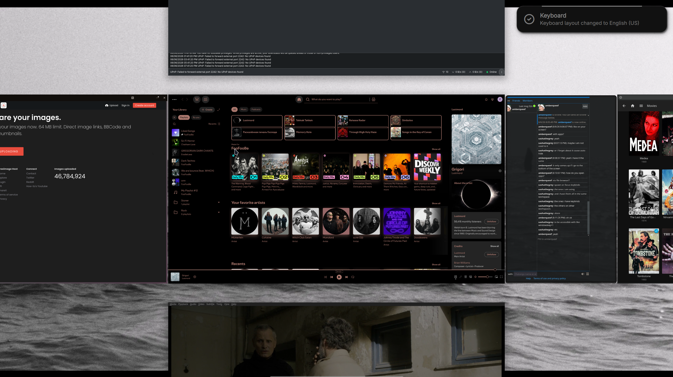The image size is (673, 377).
Task: Filter home feed to Podcasts
Action: [256, 109]
